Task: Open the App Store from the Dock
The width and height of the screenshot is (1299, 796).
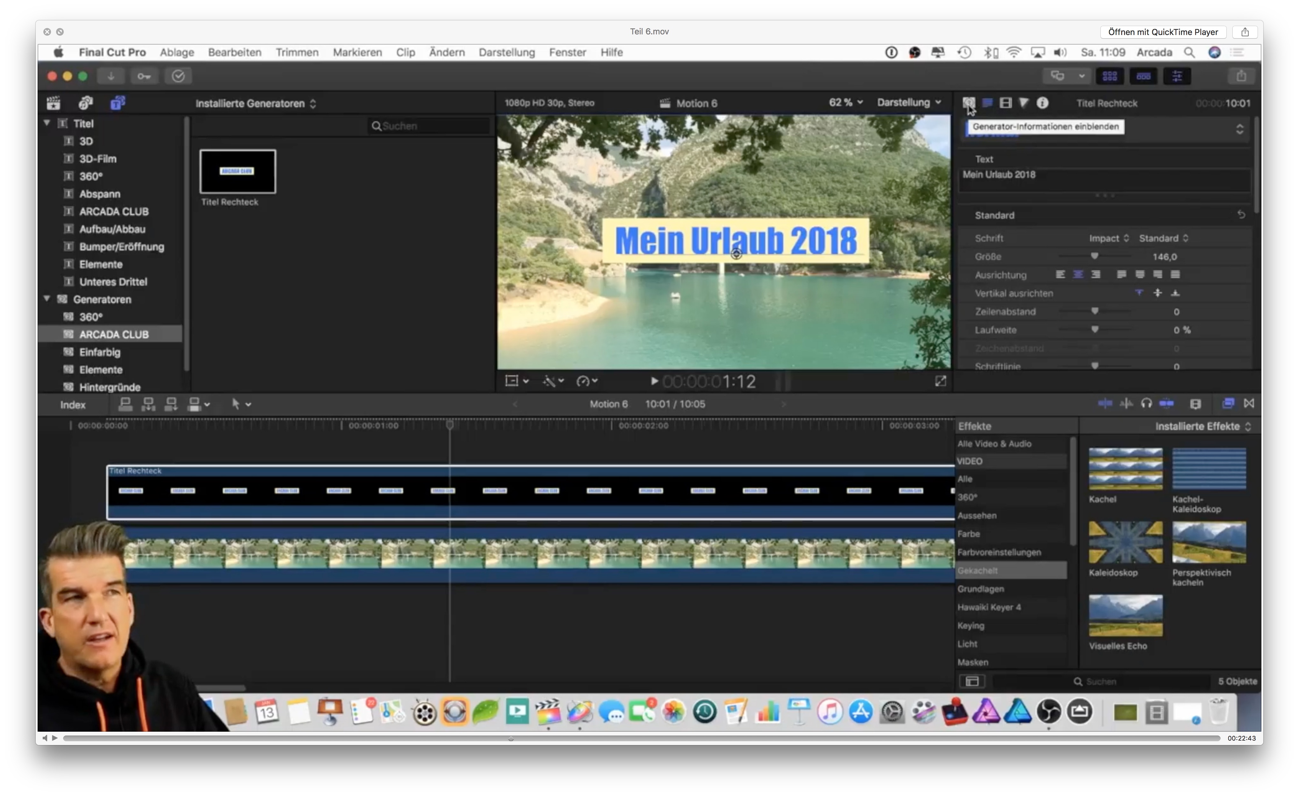Action: click(x=861, y=712)
